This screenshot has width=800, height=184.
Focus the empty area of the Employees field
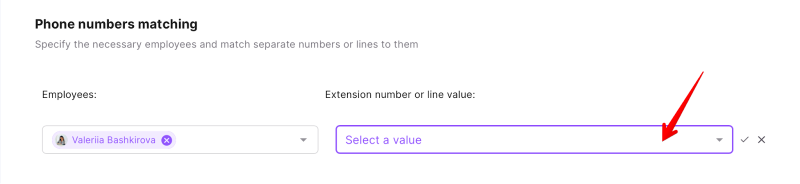(x=237, y=140)
